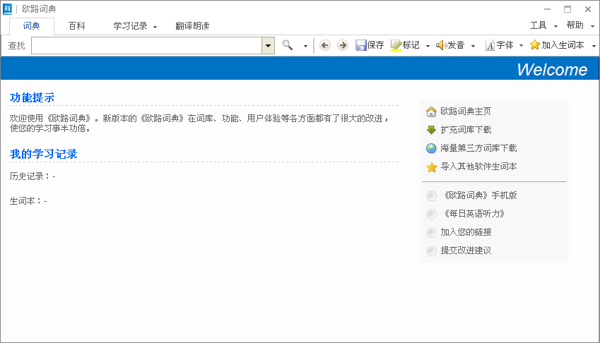Image resolution: width=600 pixels, height=343 pixels.
Task: Click the 字体 font icon
Action: coord(490,46)
